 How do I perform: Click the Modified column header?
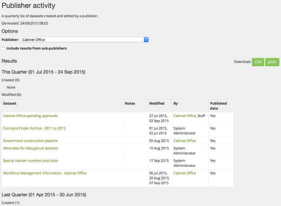pos(157,103)
